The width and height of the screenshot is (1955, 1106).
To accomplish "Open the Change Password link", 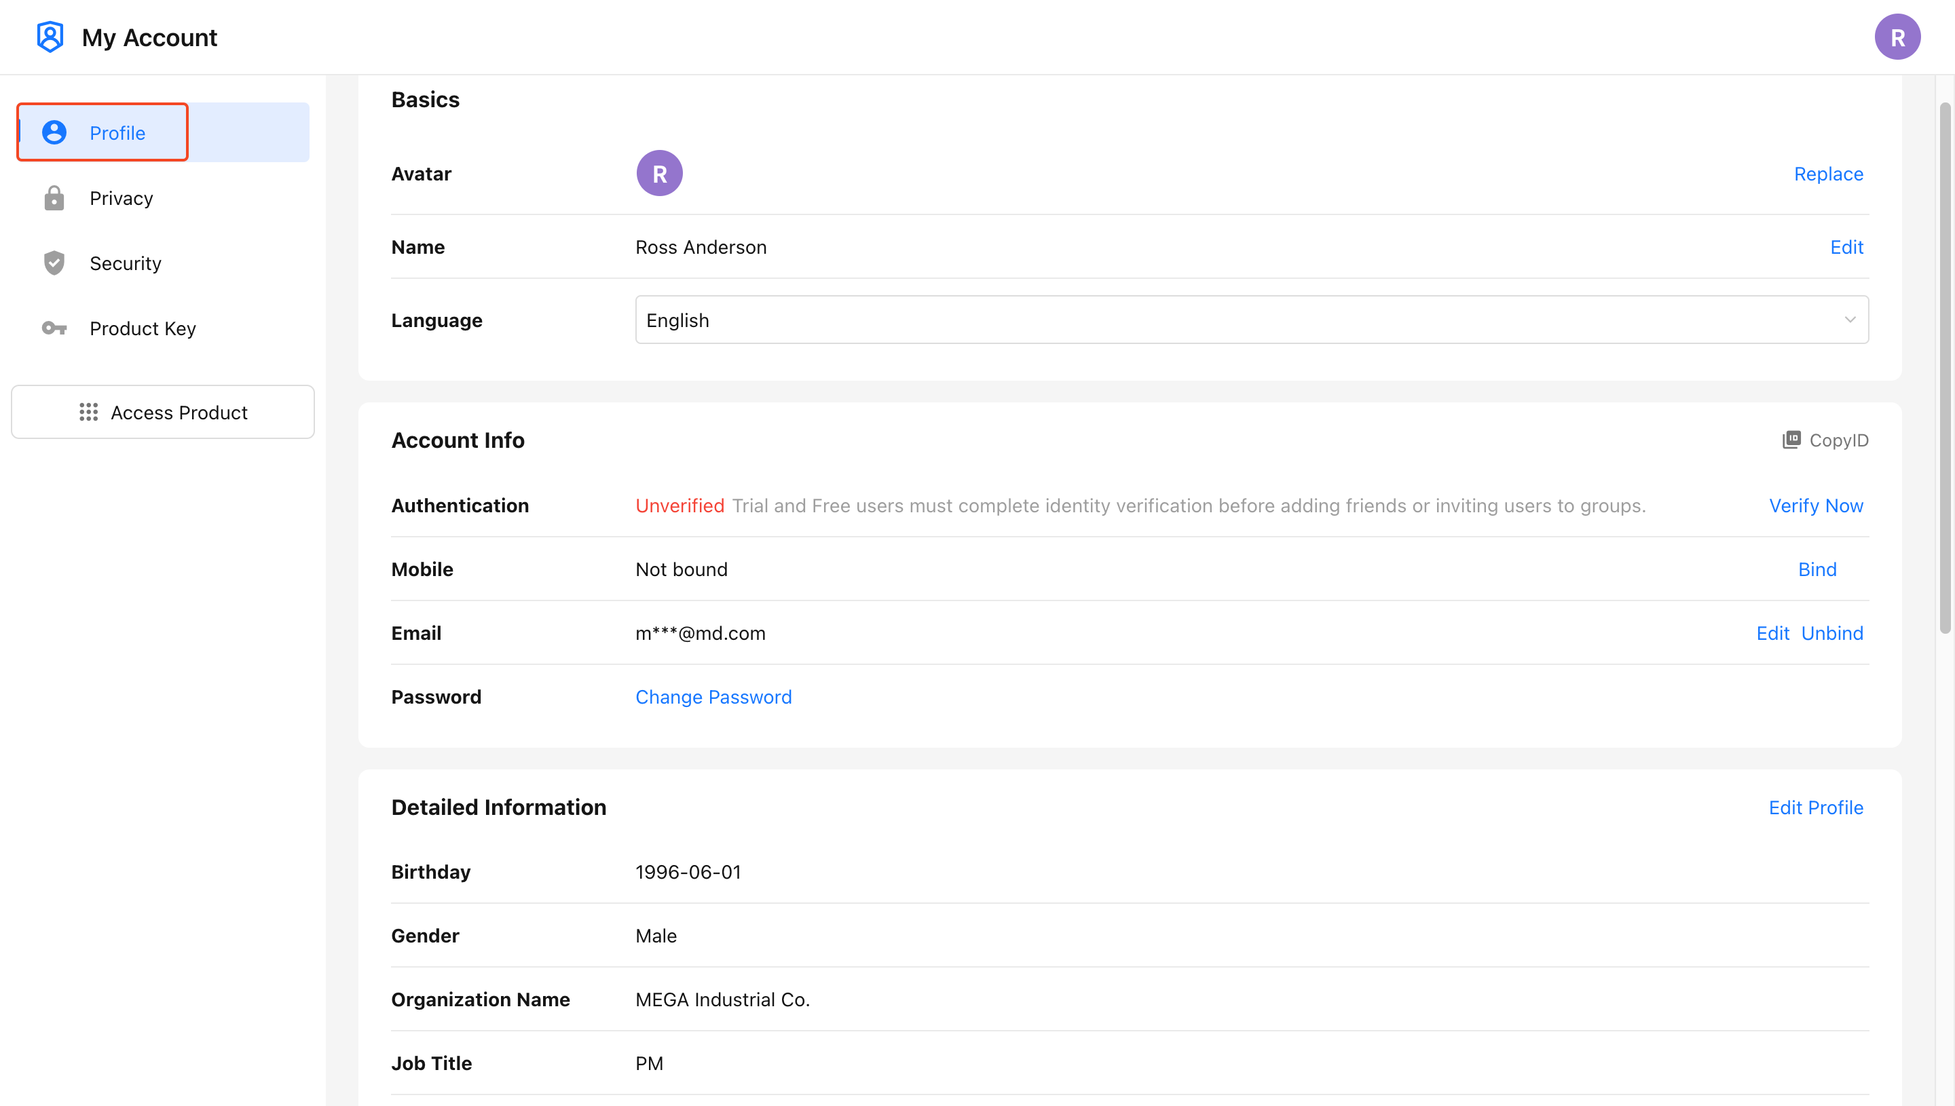I will tap(713, 697).
